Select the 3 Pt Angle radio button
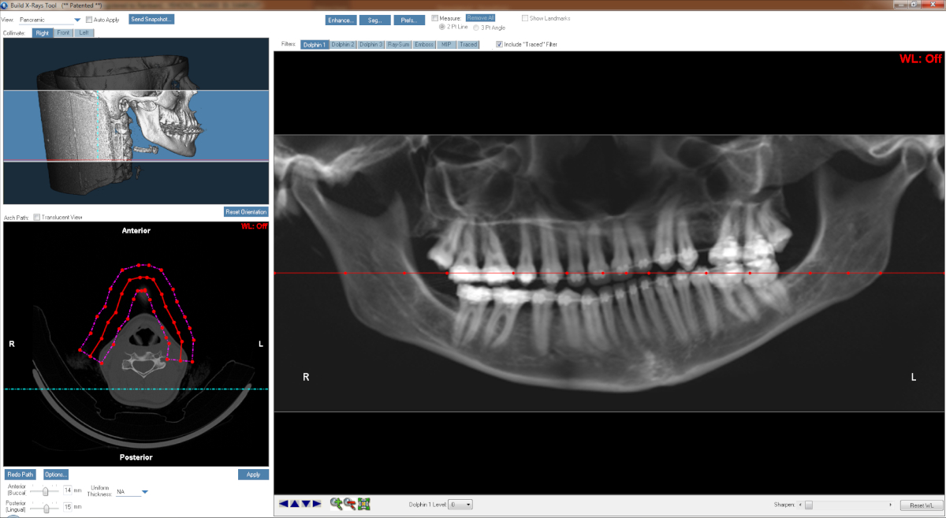The width and height of the screenshot is (946, 518). tap(476, 27)
